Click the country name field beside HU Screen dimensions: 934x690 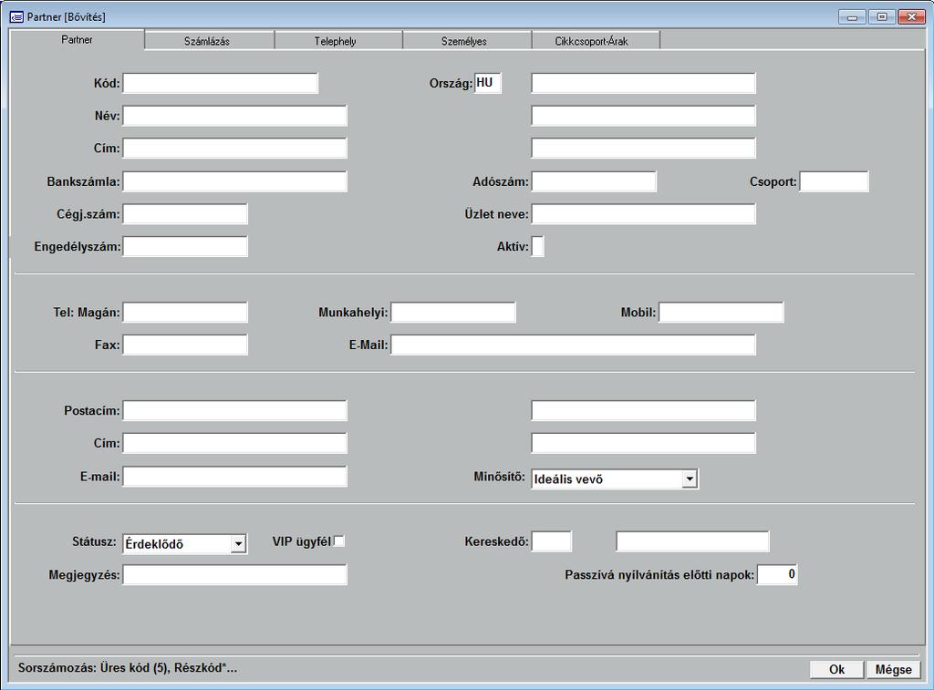[x=643, y=83]
